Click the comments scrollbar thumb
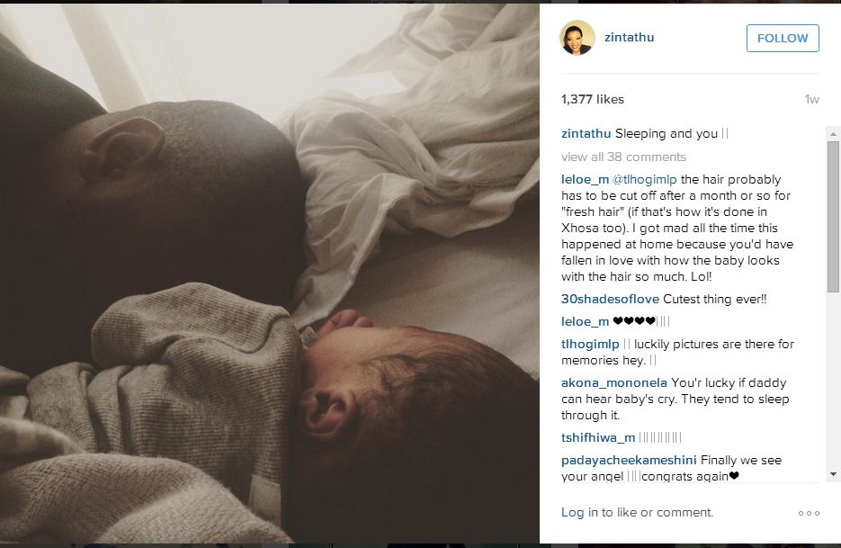 833,217
